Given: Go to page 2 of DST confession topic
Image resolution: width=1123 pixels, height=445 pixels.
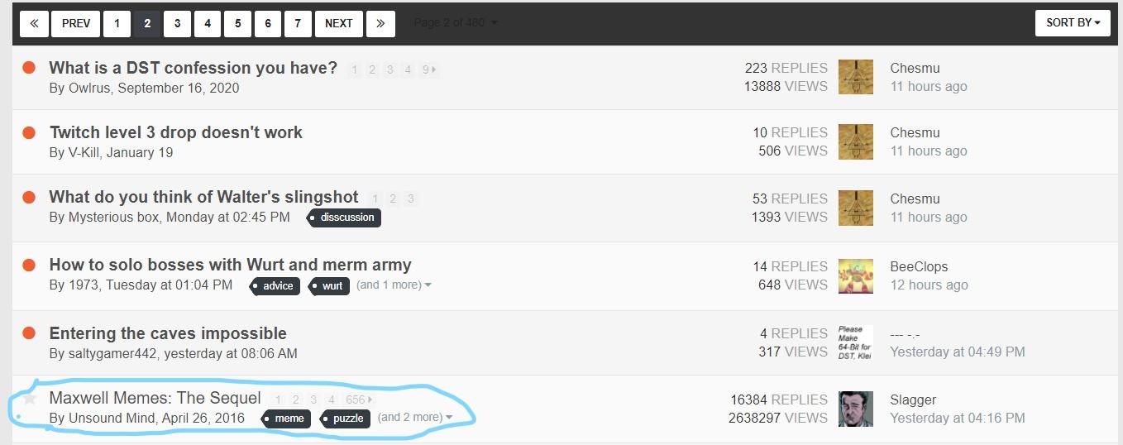Looking at the screenshot, I should click(372, 69).
